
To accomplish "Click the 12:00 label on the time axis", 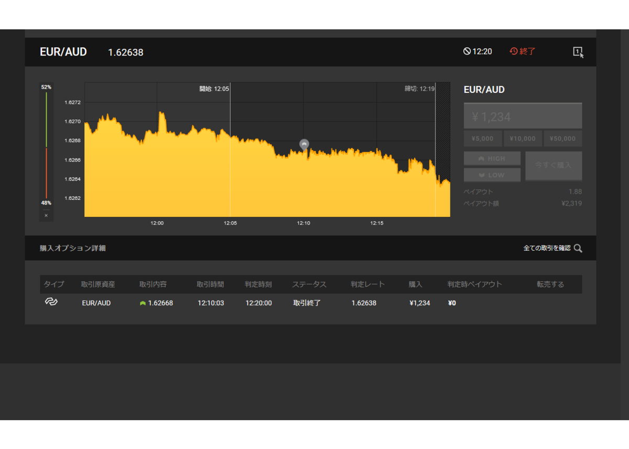I will (157, 223).
